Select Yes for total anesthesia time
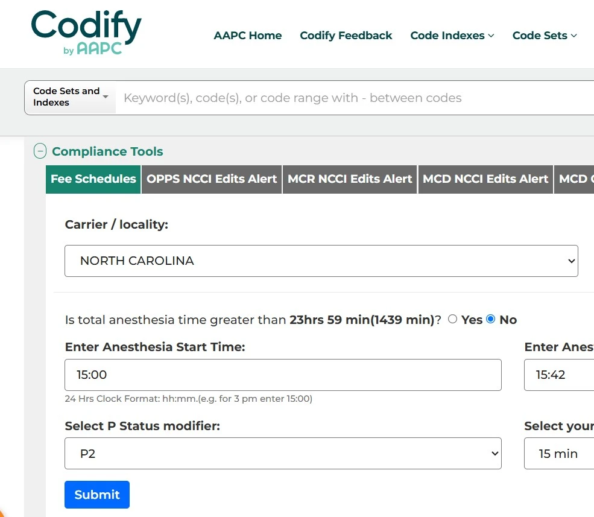The image size is (594, 517). point(452,319)
